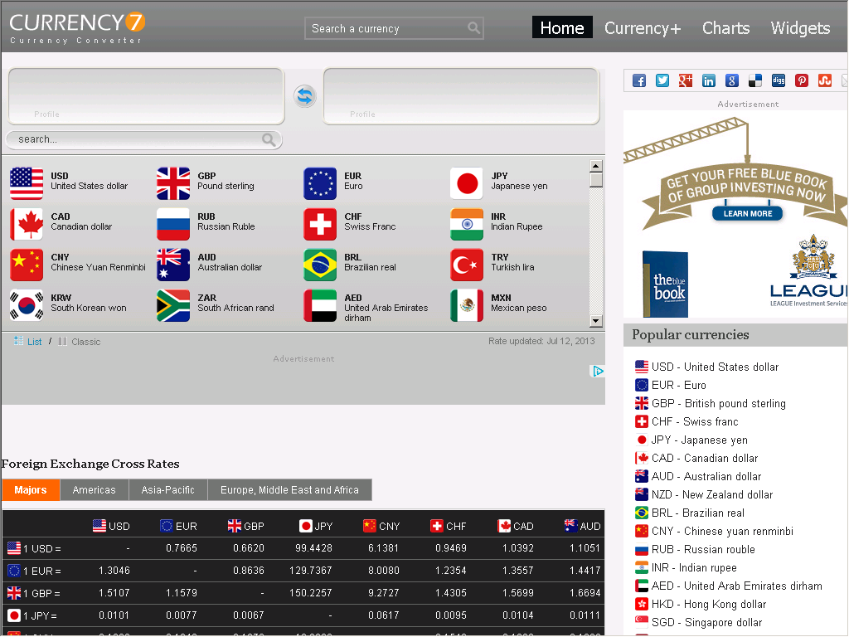Share on Digg using its icon
This screenshot has height=637, width=849.
point(778,80)
